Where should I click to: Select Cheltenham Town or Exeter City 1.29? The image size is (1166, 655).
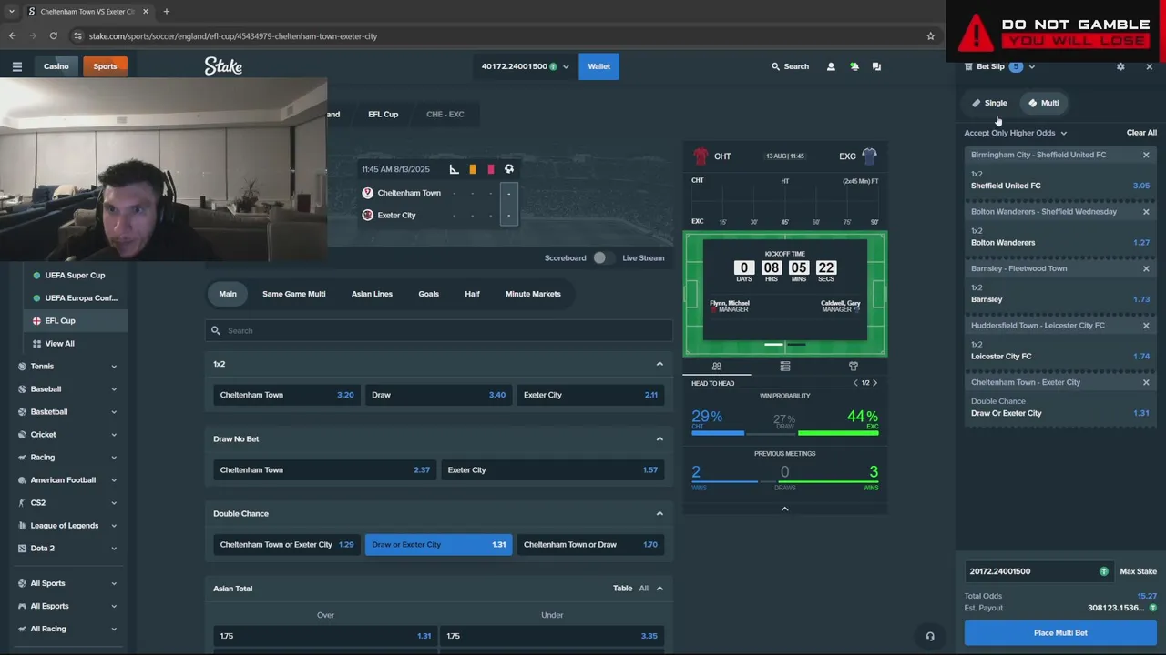(286, 544)
